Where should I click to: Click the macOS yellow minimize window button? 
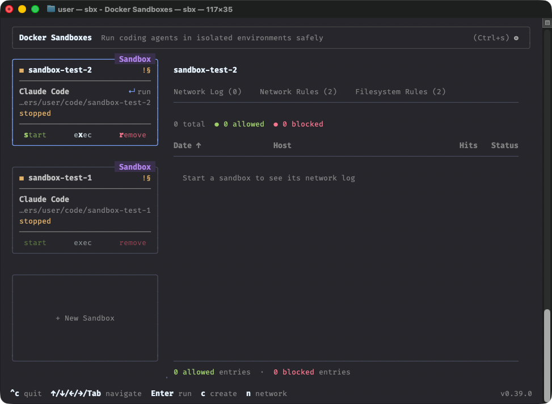[22, 9]
